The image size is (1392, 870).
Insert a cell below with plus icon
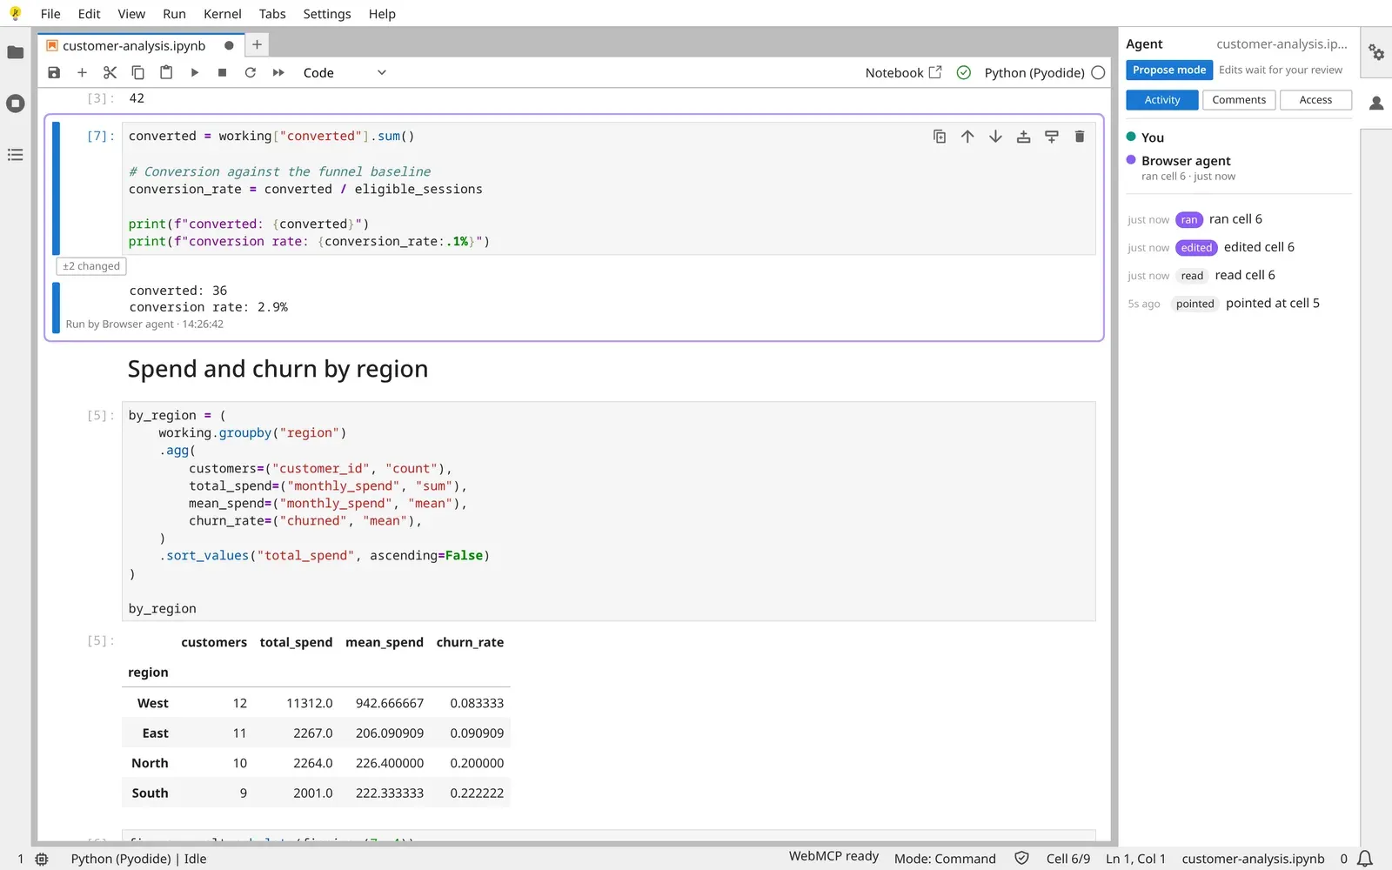(82, 73)
